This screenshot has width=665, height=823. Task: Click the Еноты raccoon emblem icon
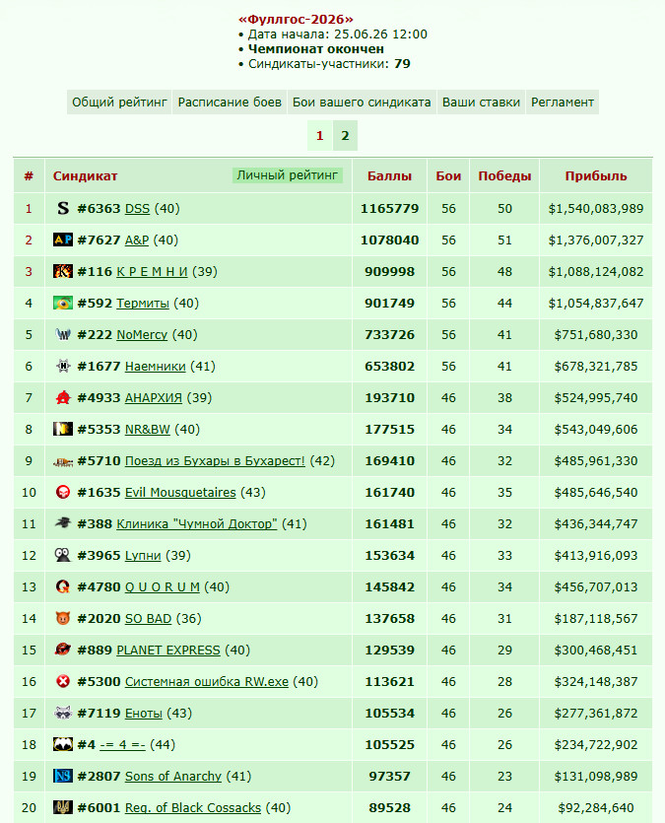(63, 713)
